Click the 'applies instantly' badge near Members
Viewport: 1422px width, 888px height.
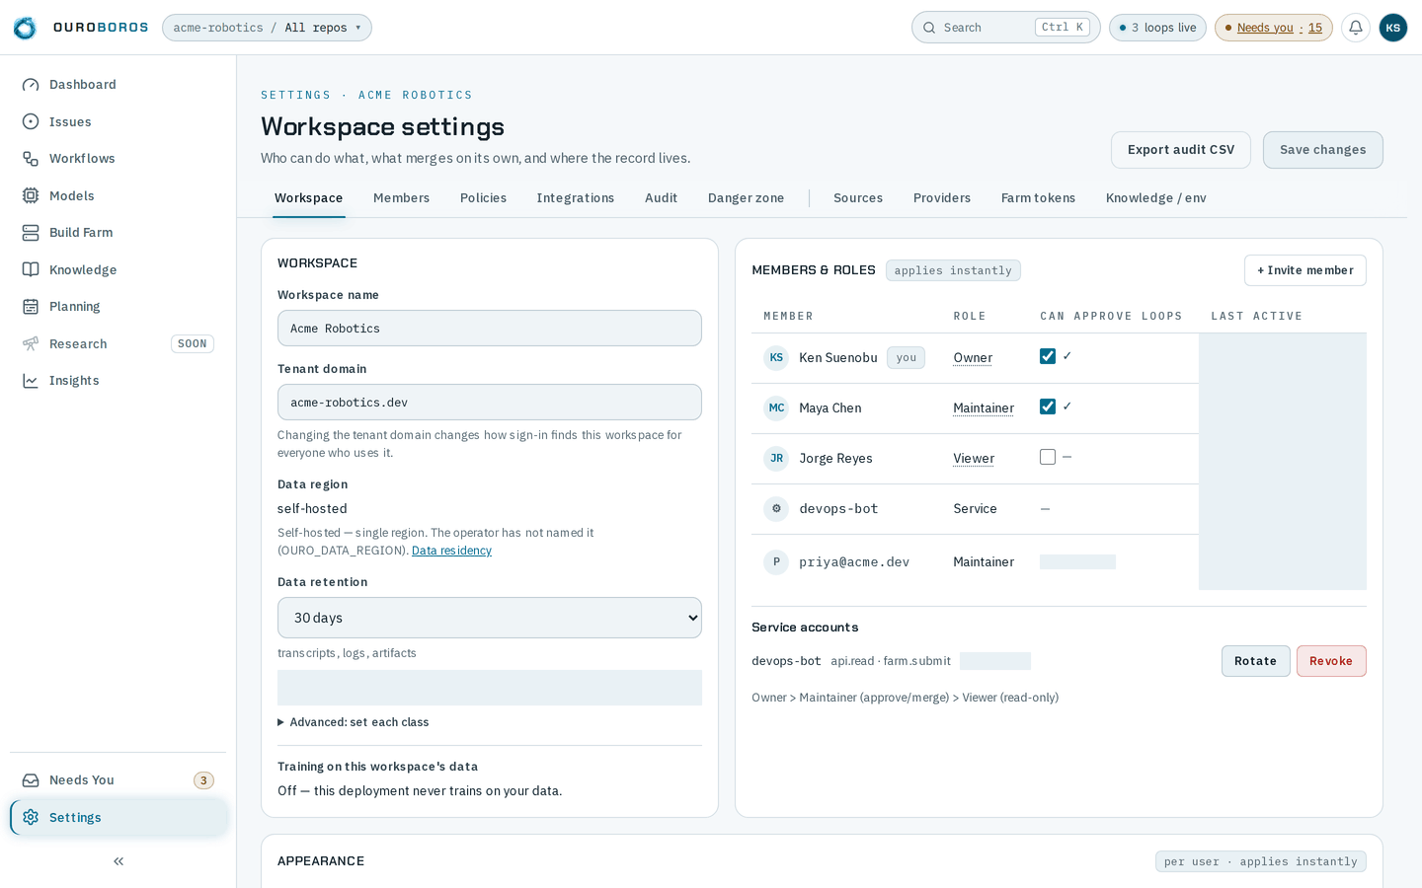click(953, 270)
